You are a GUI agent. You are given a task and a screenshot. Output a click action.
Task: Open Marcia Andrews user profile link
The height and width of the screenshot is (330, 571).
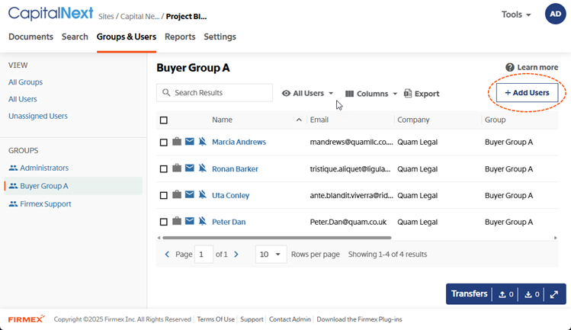coord(239,142)
